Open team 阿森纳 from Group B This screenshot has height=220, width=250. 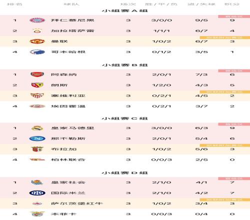click(64, 74)
